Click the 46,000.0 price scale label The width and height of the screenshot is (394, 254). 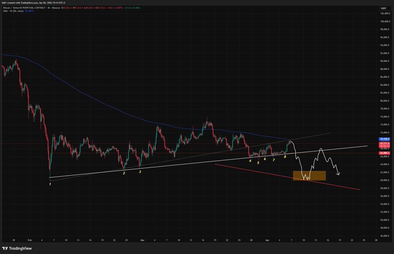coord(385,236)
